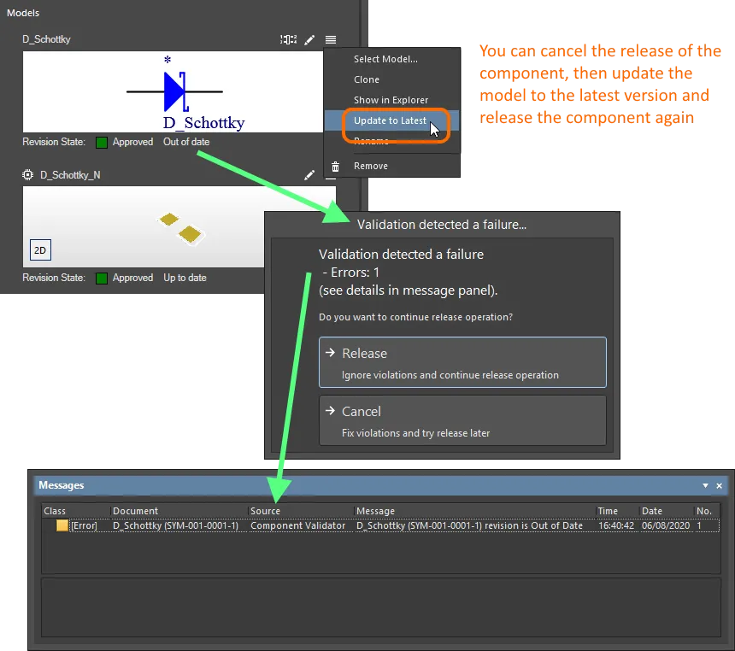Click Release to ignore violations and continue
Image resolution: width=735 pixels, height=651 pixels.
(x=462, y=361)
